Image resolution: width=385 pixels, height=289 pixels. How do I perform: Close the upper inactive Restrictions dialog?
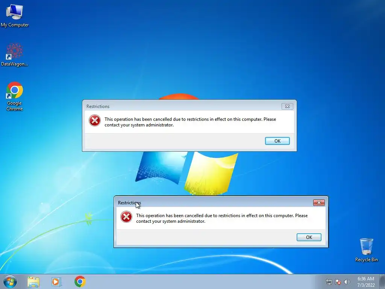(x=287, y=106)
